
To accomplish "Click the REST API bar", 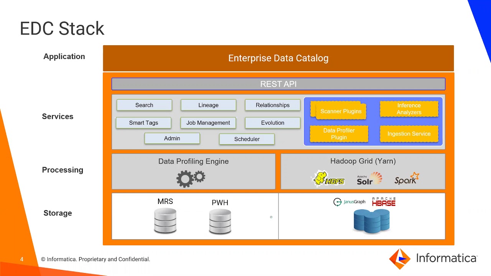I will (278, 84).
